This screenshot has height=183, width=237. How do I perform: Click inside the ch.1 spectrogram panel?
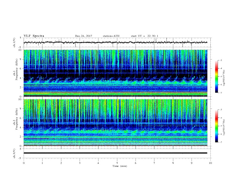pos(115,73)
